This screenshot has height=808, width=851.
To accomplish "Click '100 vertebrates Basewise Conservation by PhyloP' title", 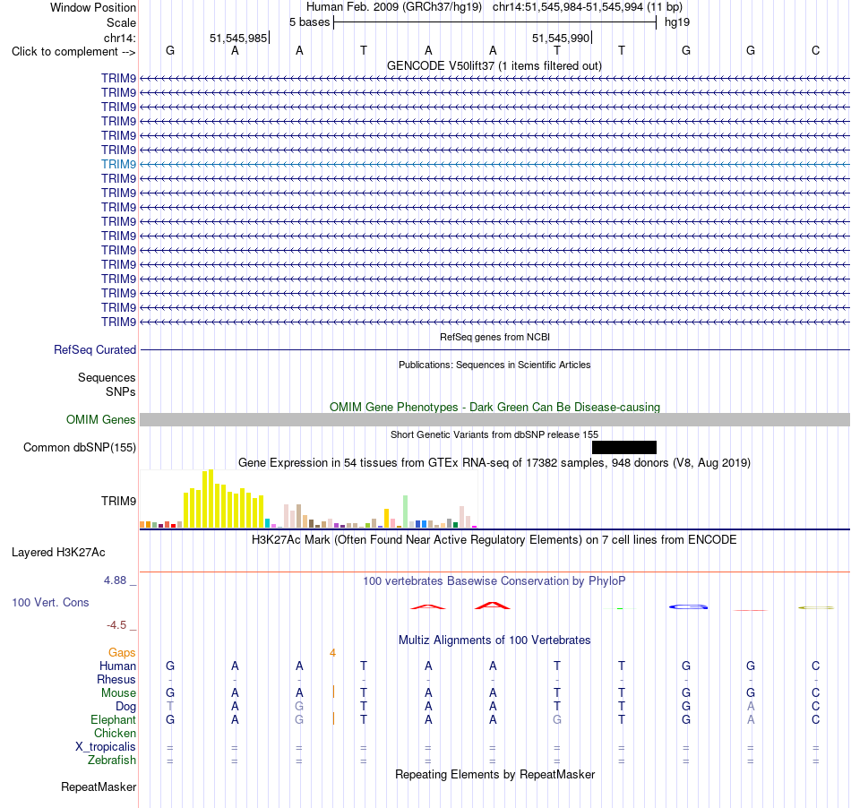I will click(x=494, y=581).
